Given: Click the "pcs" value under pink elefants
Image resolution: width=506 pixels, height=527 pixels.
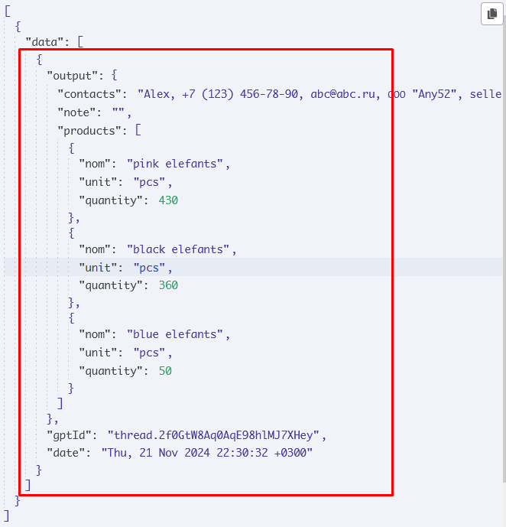Looking at the screenshot, I should coord(149,182).
